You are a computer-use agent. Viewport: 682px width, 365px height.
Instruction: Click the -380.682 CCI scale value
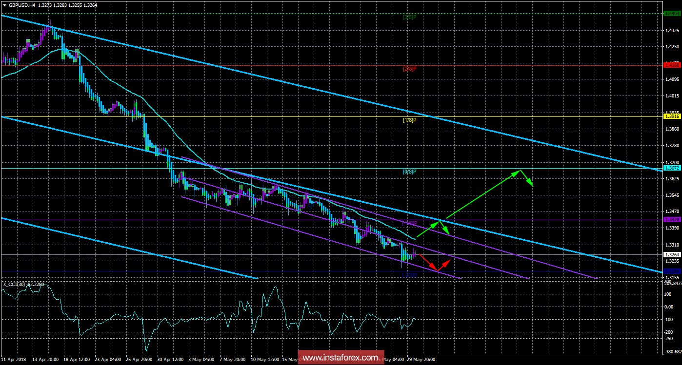coord(672,352)
